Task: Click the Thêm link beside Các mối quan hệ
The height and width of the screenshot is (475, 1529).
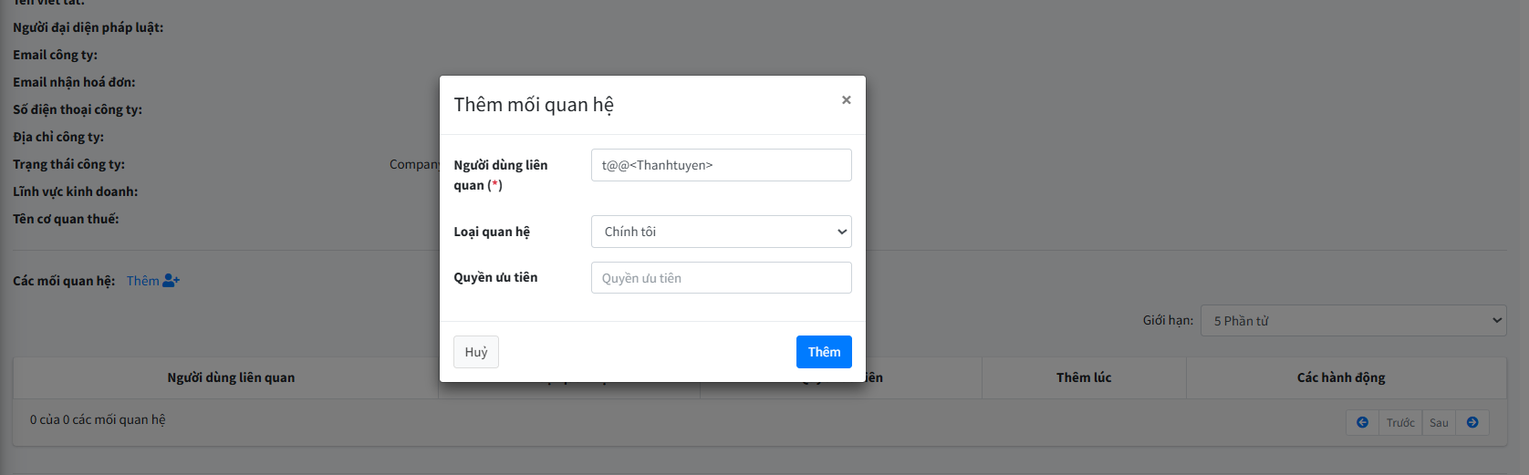Action: [142, 281]
